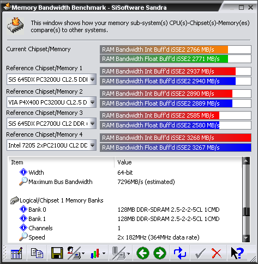Click the list scrollbar down arrow

246,238
